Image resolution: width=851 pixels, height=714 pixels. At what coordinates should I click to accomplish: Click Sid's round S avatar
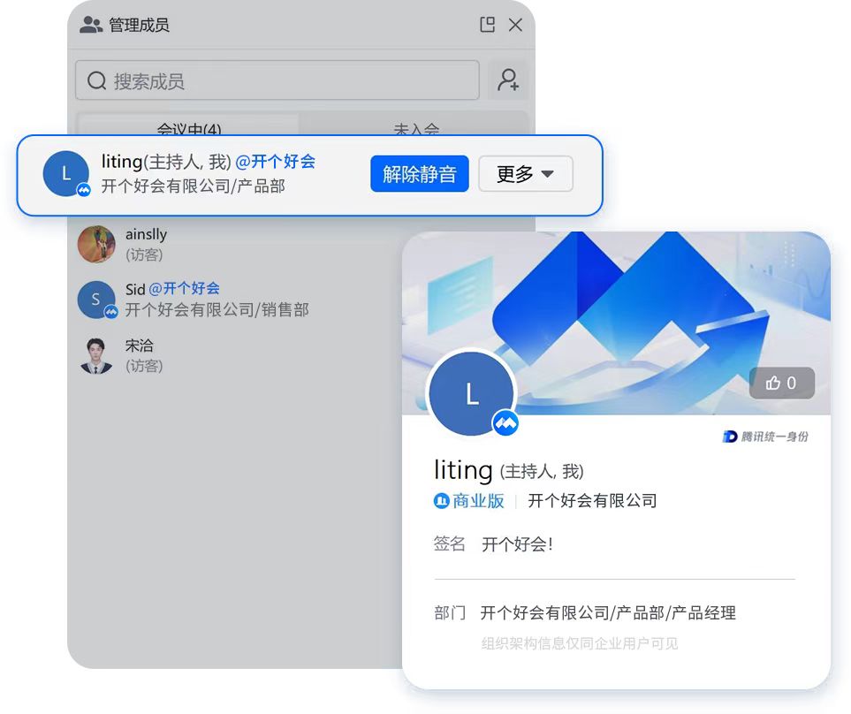96,300
